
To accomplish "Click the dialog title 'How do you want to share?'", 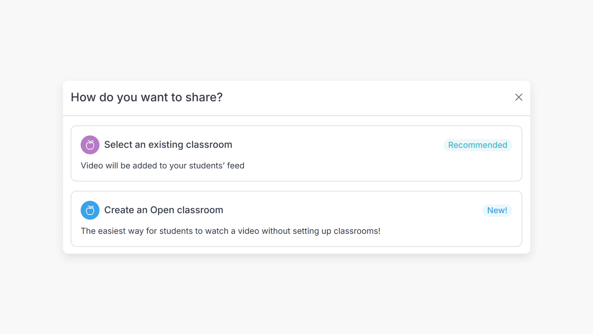I will coord(146,97).
